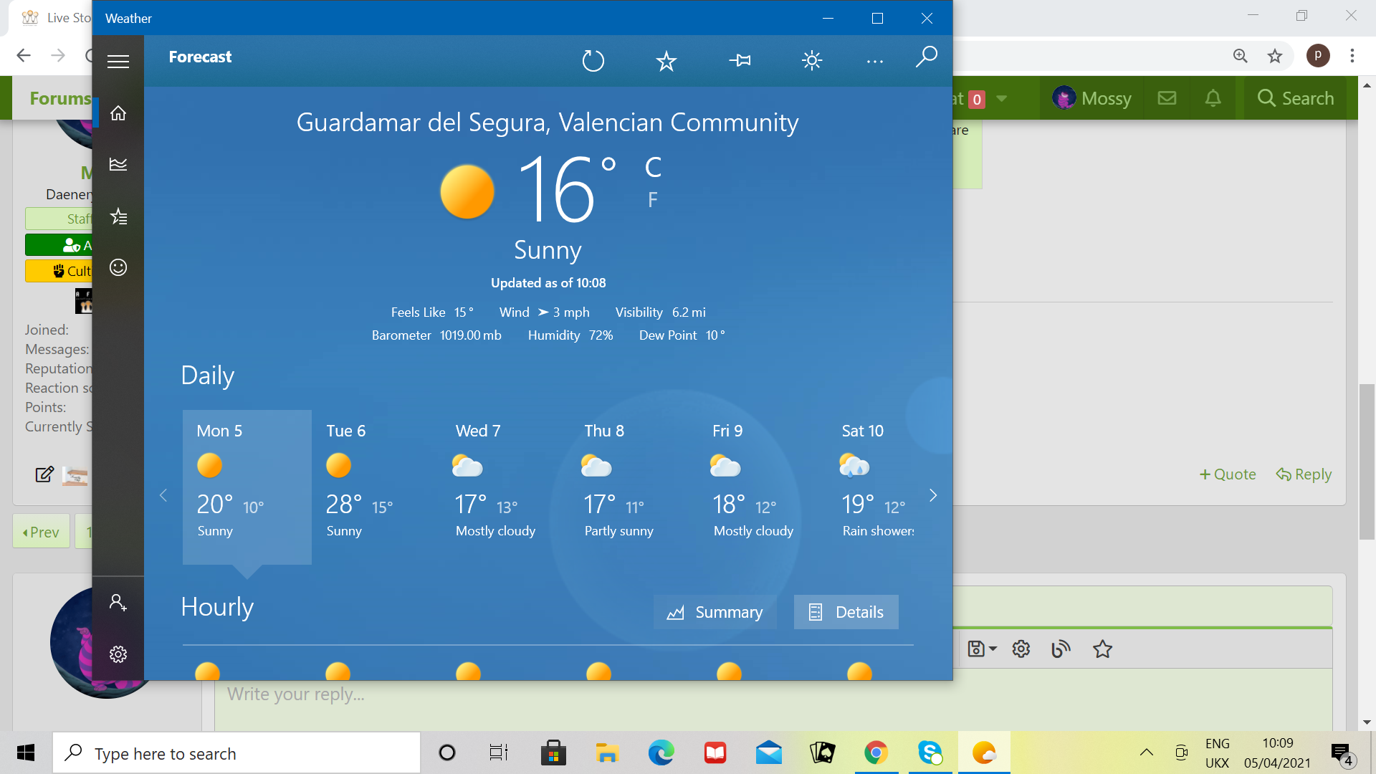The image size is (1376, 774).
Task: Select the Fri 9 daily forecast
Action: (x=763, y=487)
